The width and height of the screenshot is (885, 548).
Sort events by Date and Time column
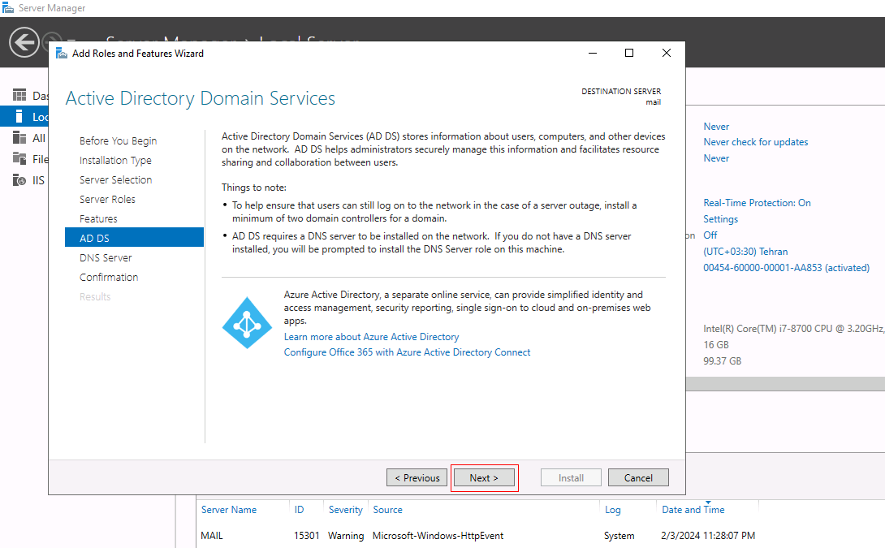(693, 510)
